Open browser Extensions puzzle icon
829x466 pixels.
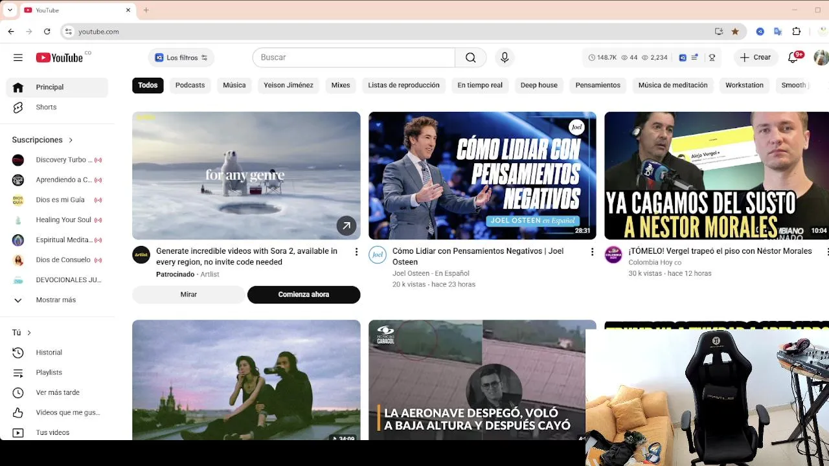tap(797, 31)
